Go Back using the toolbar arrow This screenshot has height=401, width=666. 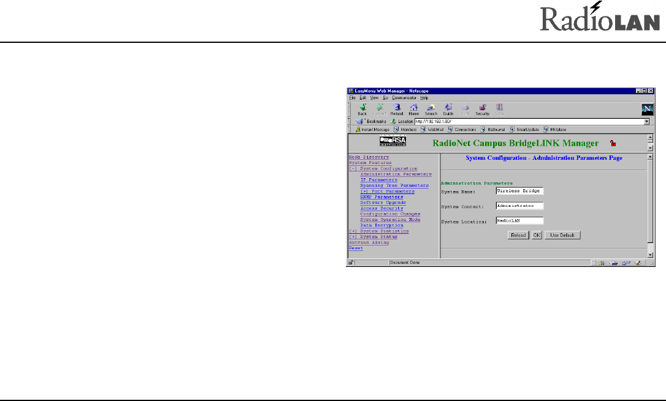[x=362, y=110]
